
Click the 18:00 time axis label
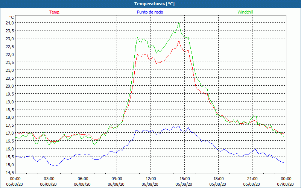pyautogui.click(x=219, y=179)
